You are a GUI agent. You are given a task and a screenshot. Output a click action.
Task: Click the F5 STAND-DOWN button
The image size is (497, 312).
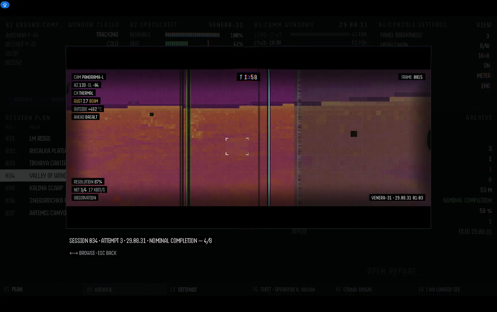click(x=354, y=289)
